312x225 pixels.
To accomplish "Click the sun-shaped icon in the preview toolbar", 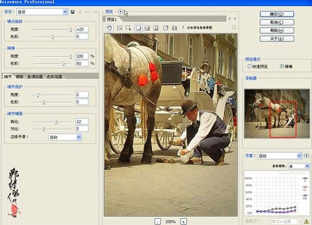I will coord(234,27).
